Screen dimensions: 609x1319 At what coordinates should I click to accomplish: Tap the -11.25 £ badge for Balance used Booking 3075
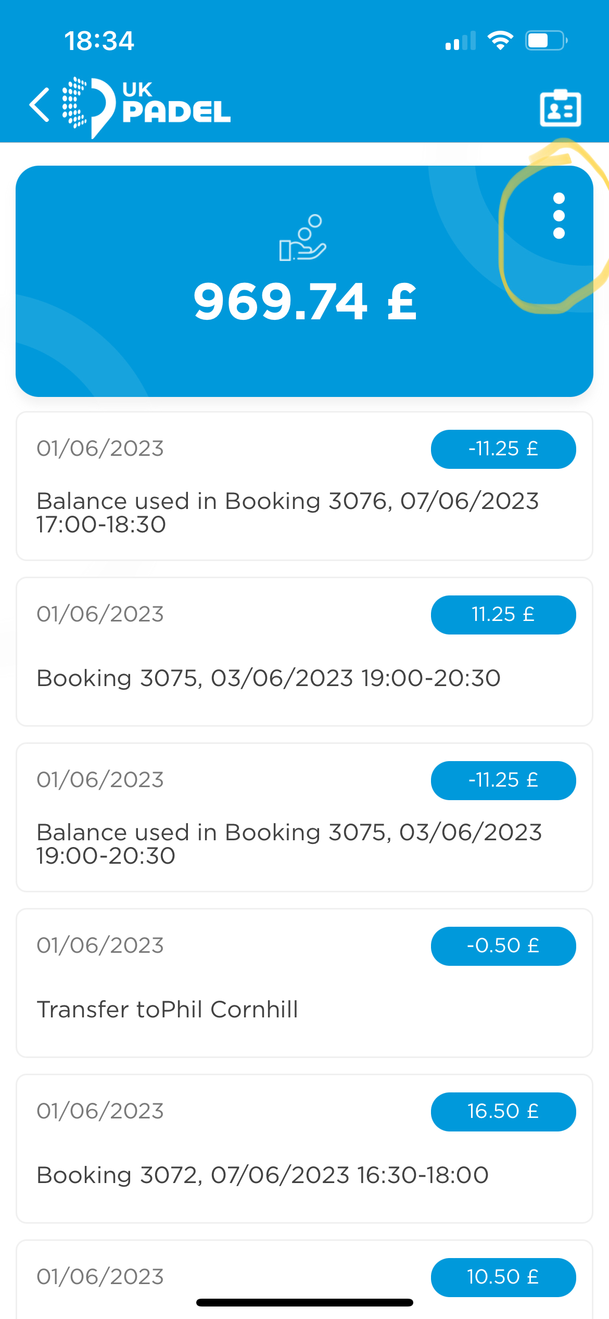[503, 780]
